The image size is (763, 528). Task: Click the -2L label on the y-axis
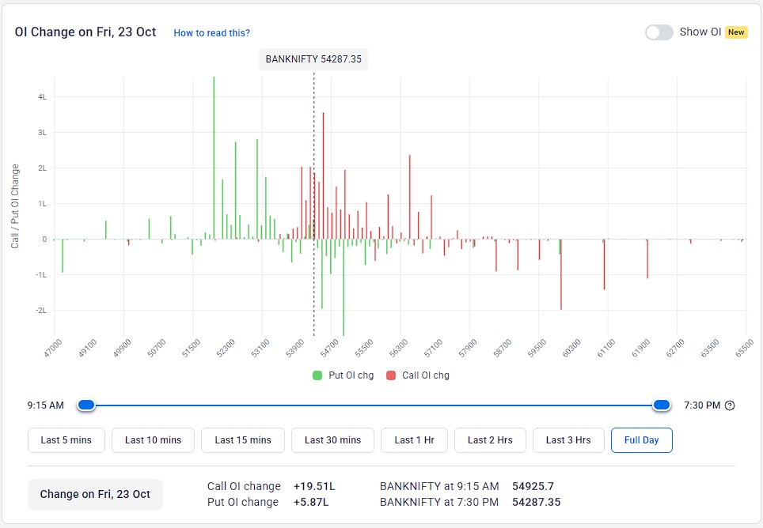click(x=41, y=311)
